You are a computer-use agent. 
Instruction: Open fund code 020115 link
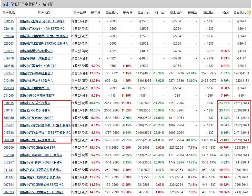pyautogui.click(x=9, y=21)
